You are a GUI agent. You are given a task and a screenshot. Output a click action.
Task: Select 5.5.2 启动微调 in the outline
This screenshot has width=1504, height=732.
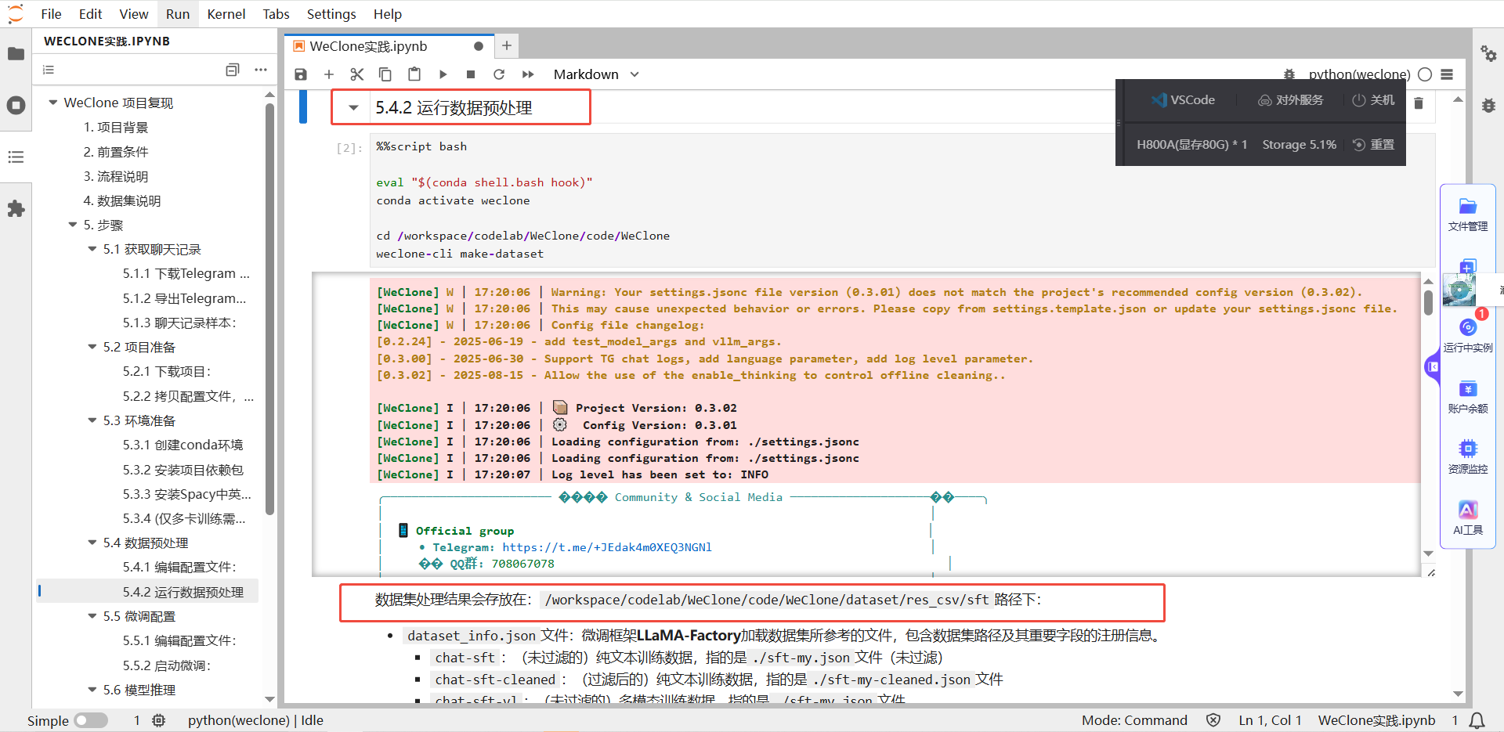(166, 665)
